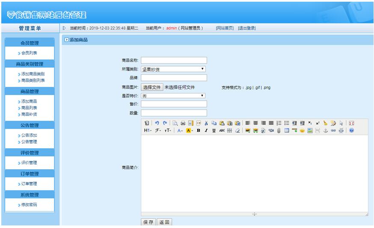
Task: Open the 所属类别 category dropdown
Action: pos(173,69)
